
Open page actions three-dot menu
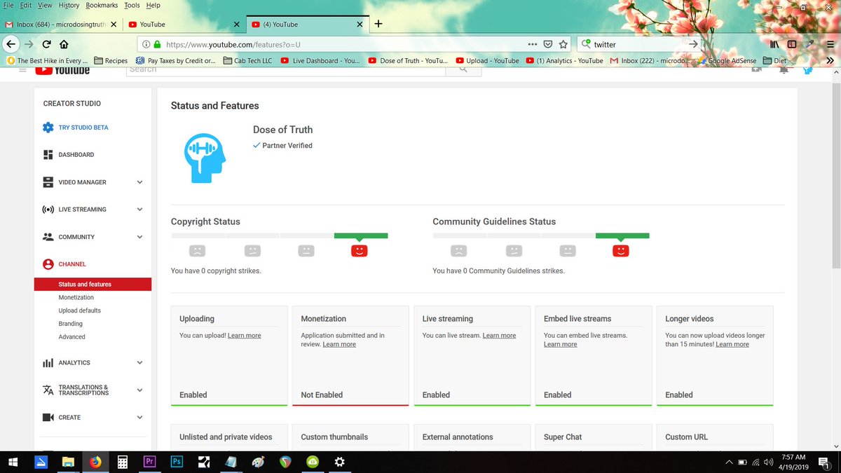pyautogui.click(x=533, y=44)
